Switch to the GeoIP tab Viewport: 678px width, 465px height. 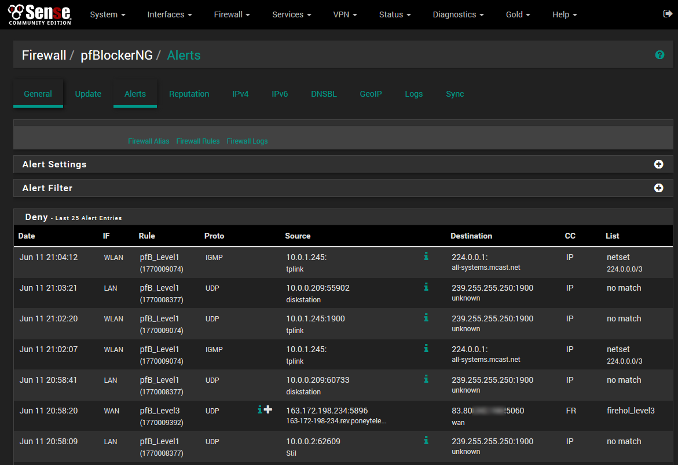[x=371, y=94]
